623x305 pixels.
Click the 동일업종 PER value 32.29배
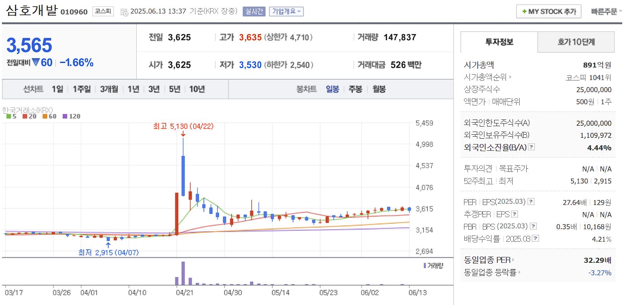(x=598, y=260)
